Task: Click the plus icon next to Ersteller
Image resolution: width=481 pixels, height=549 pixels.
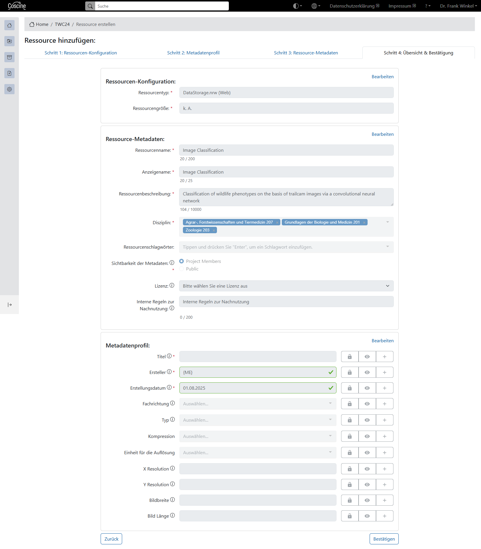Action: [x=384, y=372]
